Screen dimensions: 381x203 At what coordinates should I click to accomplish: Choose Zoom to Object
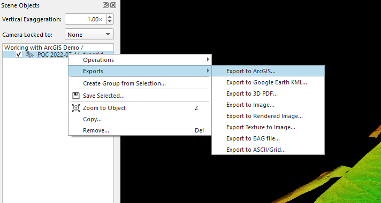pos(140,108)
